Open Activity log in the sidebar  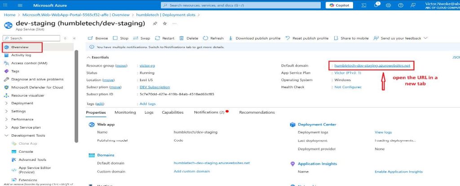tap(21, 55)
